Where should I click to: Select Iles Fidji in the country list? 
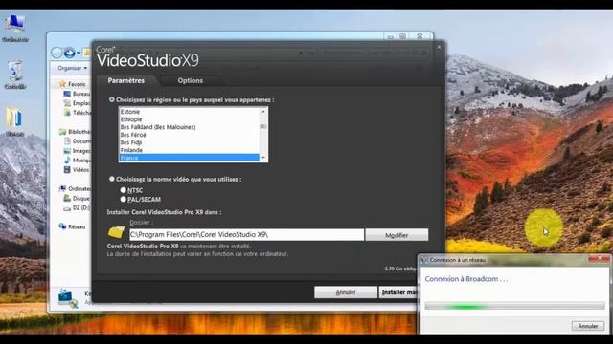tap(189, 142)
